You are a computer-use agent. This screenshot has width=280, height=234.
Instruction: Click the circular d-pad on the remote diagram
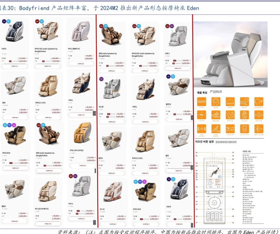click(x=214, y=203)
